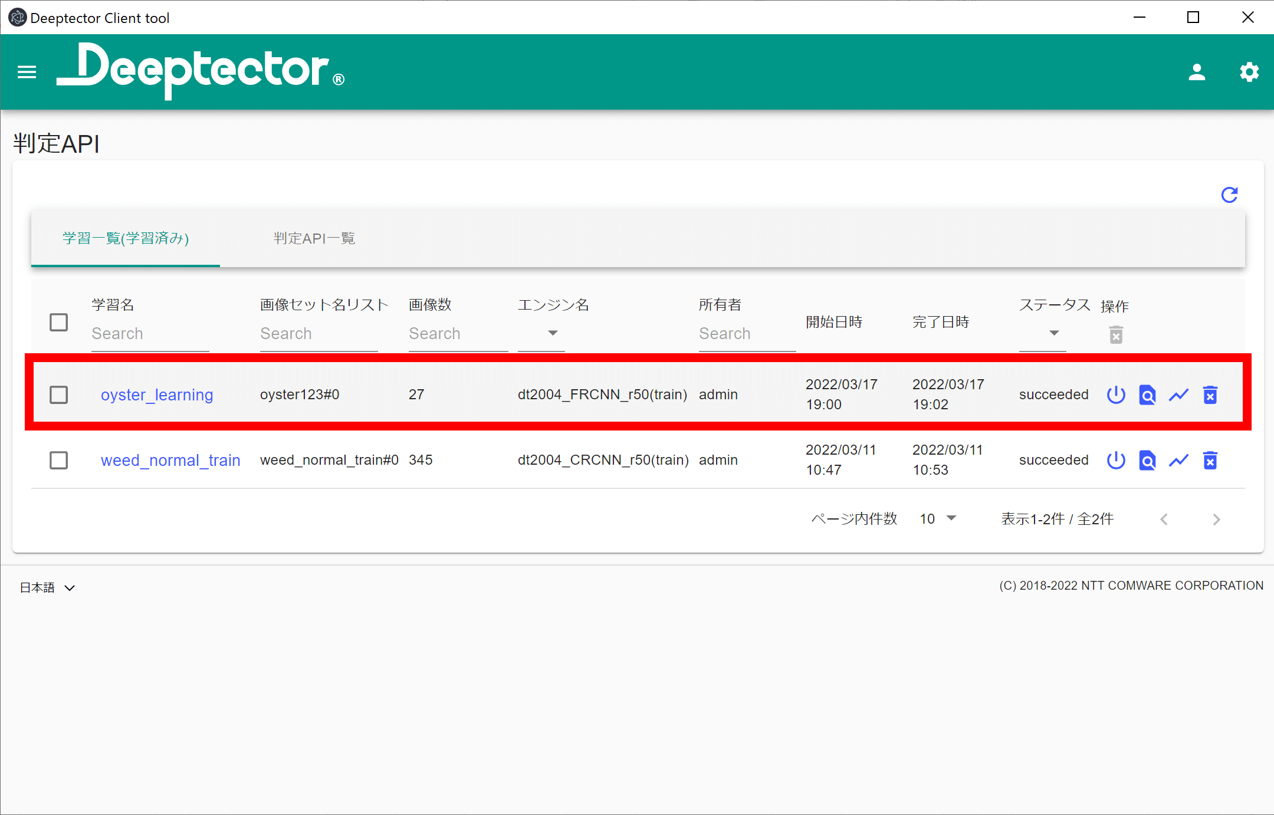
Task: Check the select-all checkbox in the header
Action: click(x=58, y=322)
